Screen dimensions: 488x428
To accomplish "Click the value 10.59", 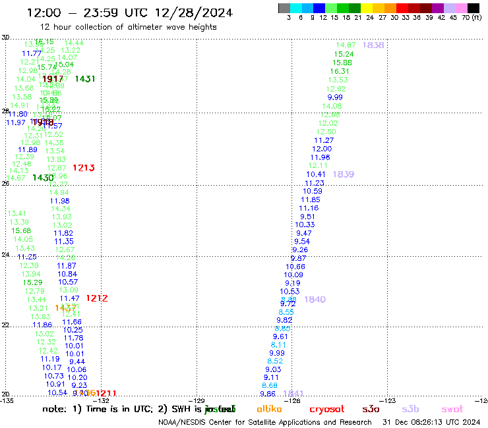I will (x=313, y=191).
